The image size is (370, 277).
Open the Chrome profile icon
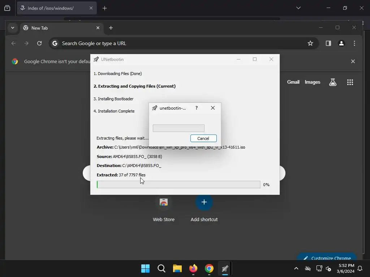pos(341,43)
